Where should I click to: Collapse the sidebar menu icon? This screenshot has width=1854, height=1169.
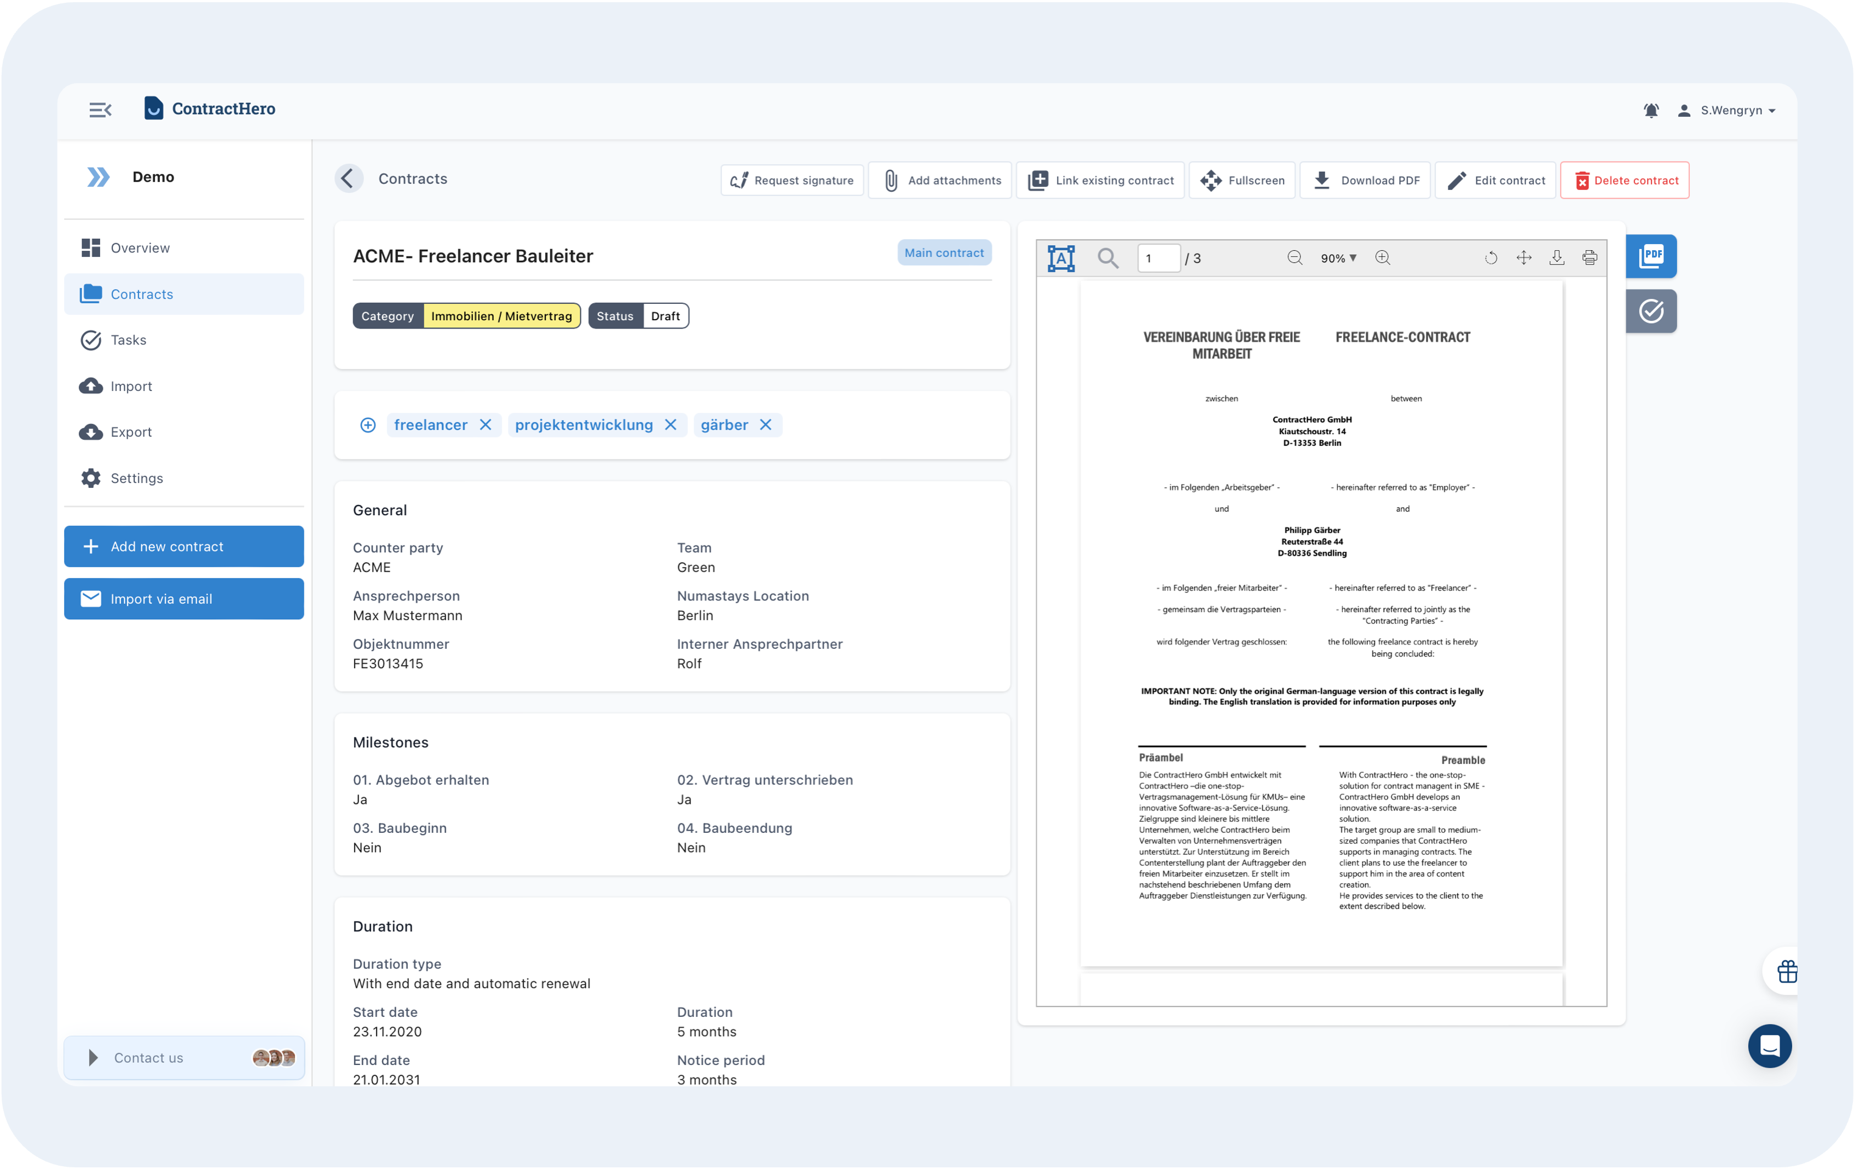point(100,110)
